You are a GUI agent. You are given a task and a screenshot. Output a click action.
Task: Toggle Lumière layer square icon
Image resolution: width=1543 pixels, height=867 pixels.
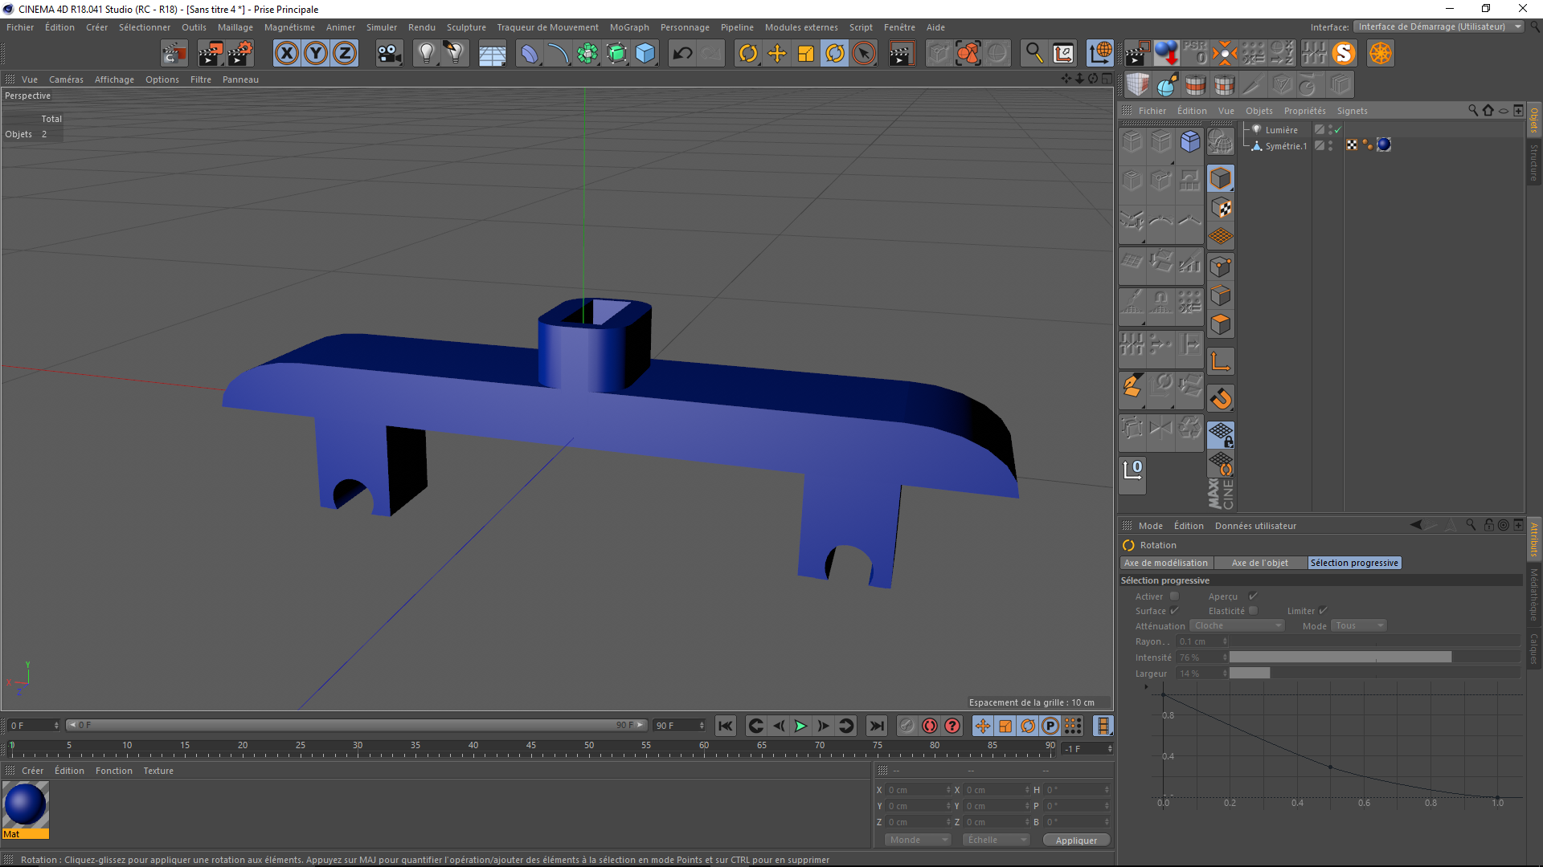[1319, 130]
